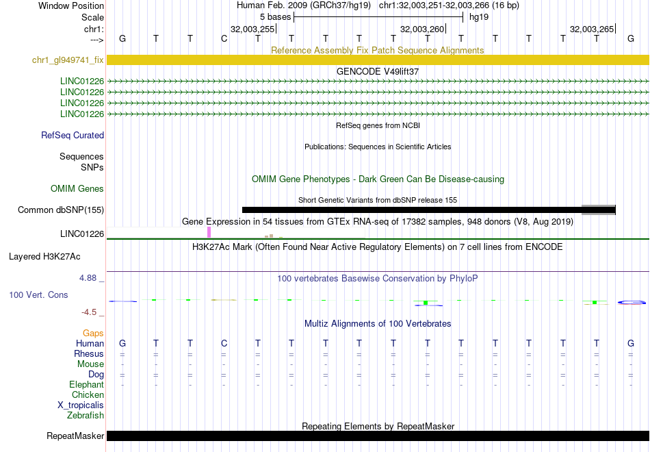Open Multiz Alignments of 100 Vertebrates title

pyautogui.click(x=378, y=324)
